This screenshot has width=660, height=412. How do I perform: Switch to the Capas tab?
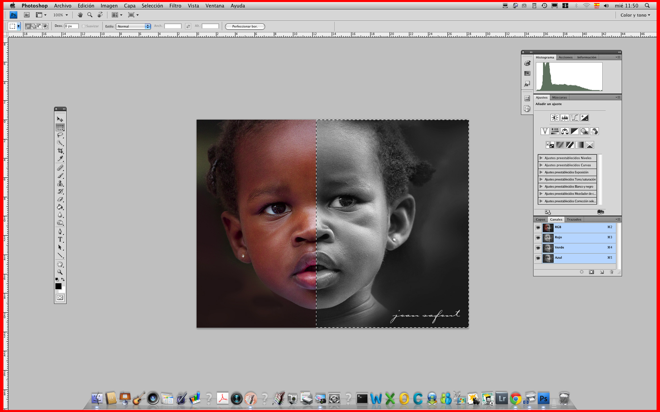pos(540,219)
